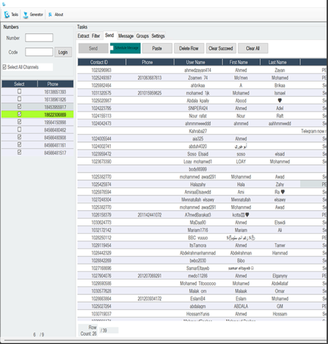Viewport: 328px width, 344px height.
Task: Select row with user ahmedzayan414
Action: (202, 70)
